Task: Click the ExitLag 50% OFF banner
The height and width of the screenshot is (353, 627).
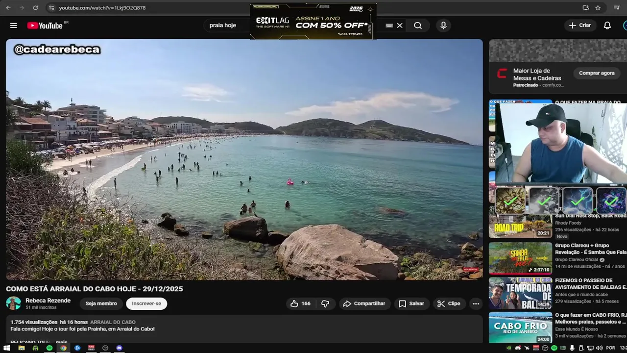Action: coord(313,22)
